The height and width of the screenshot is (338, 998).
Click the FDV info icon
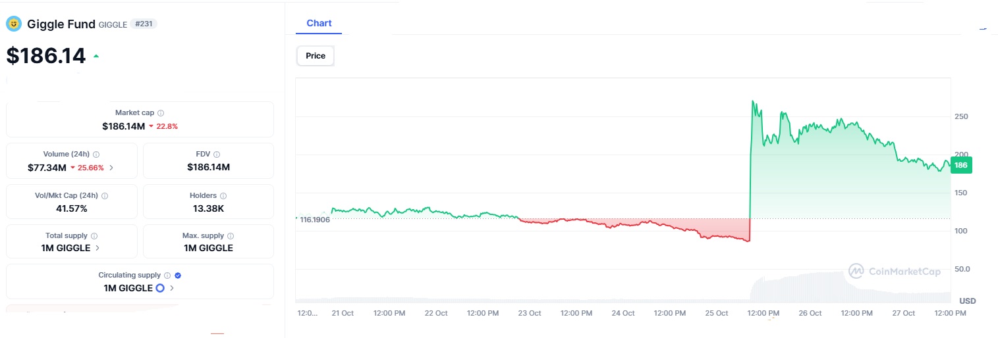[217, 155]
